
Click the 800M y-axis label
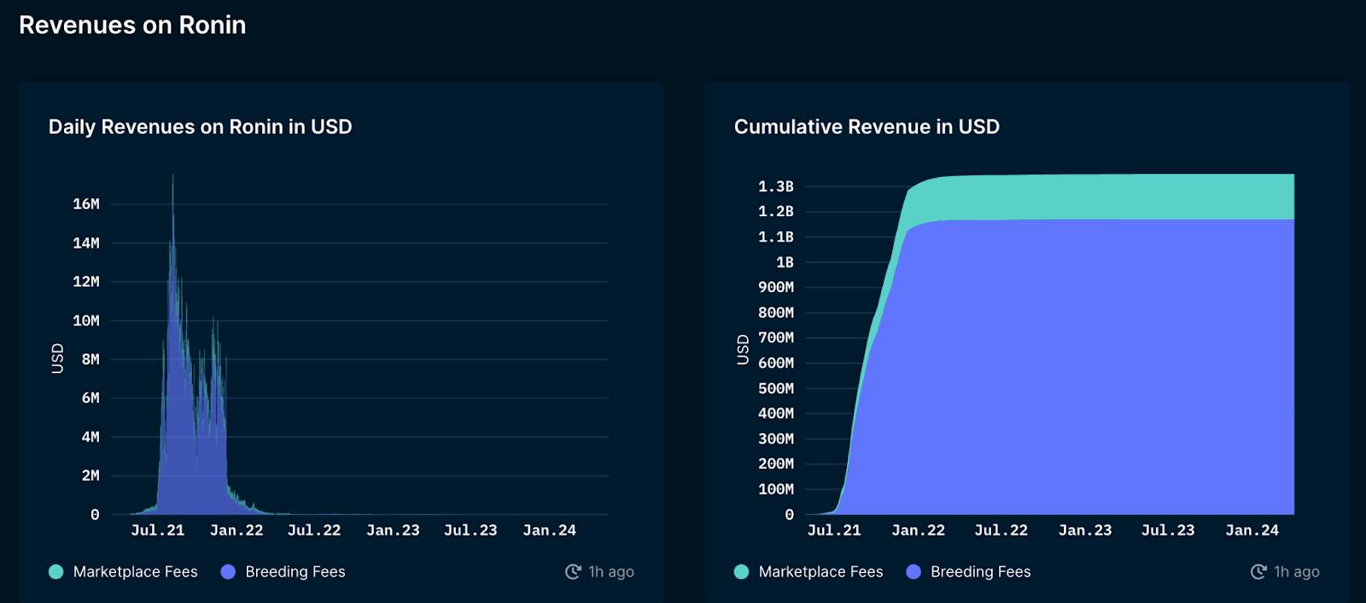click(x=776, y=313)
